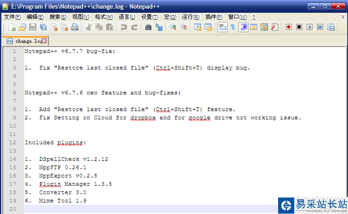The width and height of the screenshot is (348, 214).
Task: Click the word "dropbox" on line 9
Action: [x=143, y=118]
